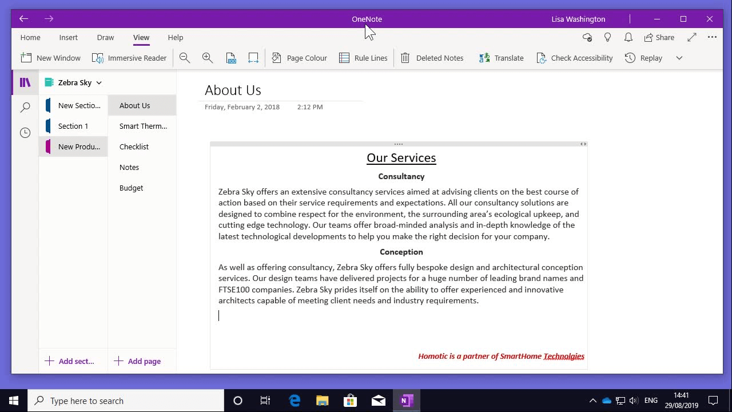Toggle the notebooks navigation pane
732x412 pixels.
click(25, 82)
